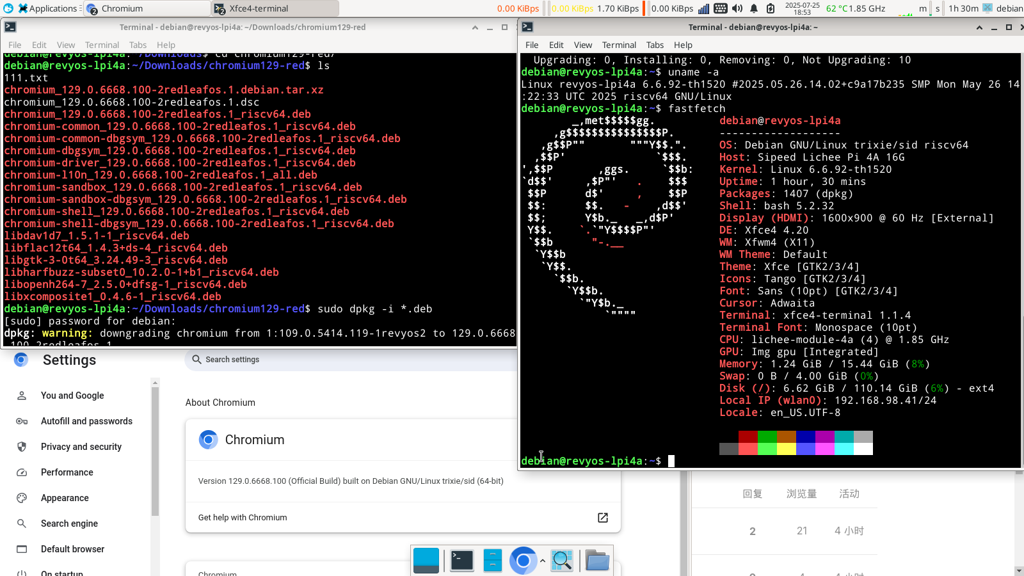Click the shield icon beside Privacy and security
The height and width of the screenshot is (576, 1024).
(22, 447)
